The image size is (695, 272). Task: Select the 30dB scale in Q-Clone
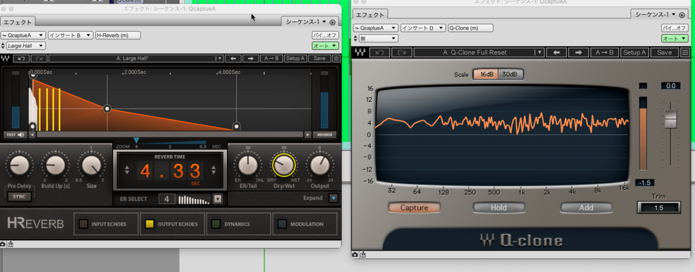click(x=510, y=74)
